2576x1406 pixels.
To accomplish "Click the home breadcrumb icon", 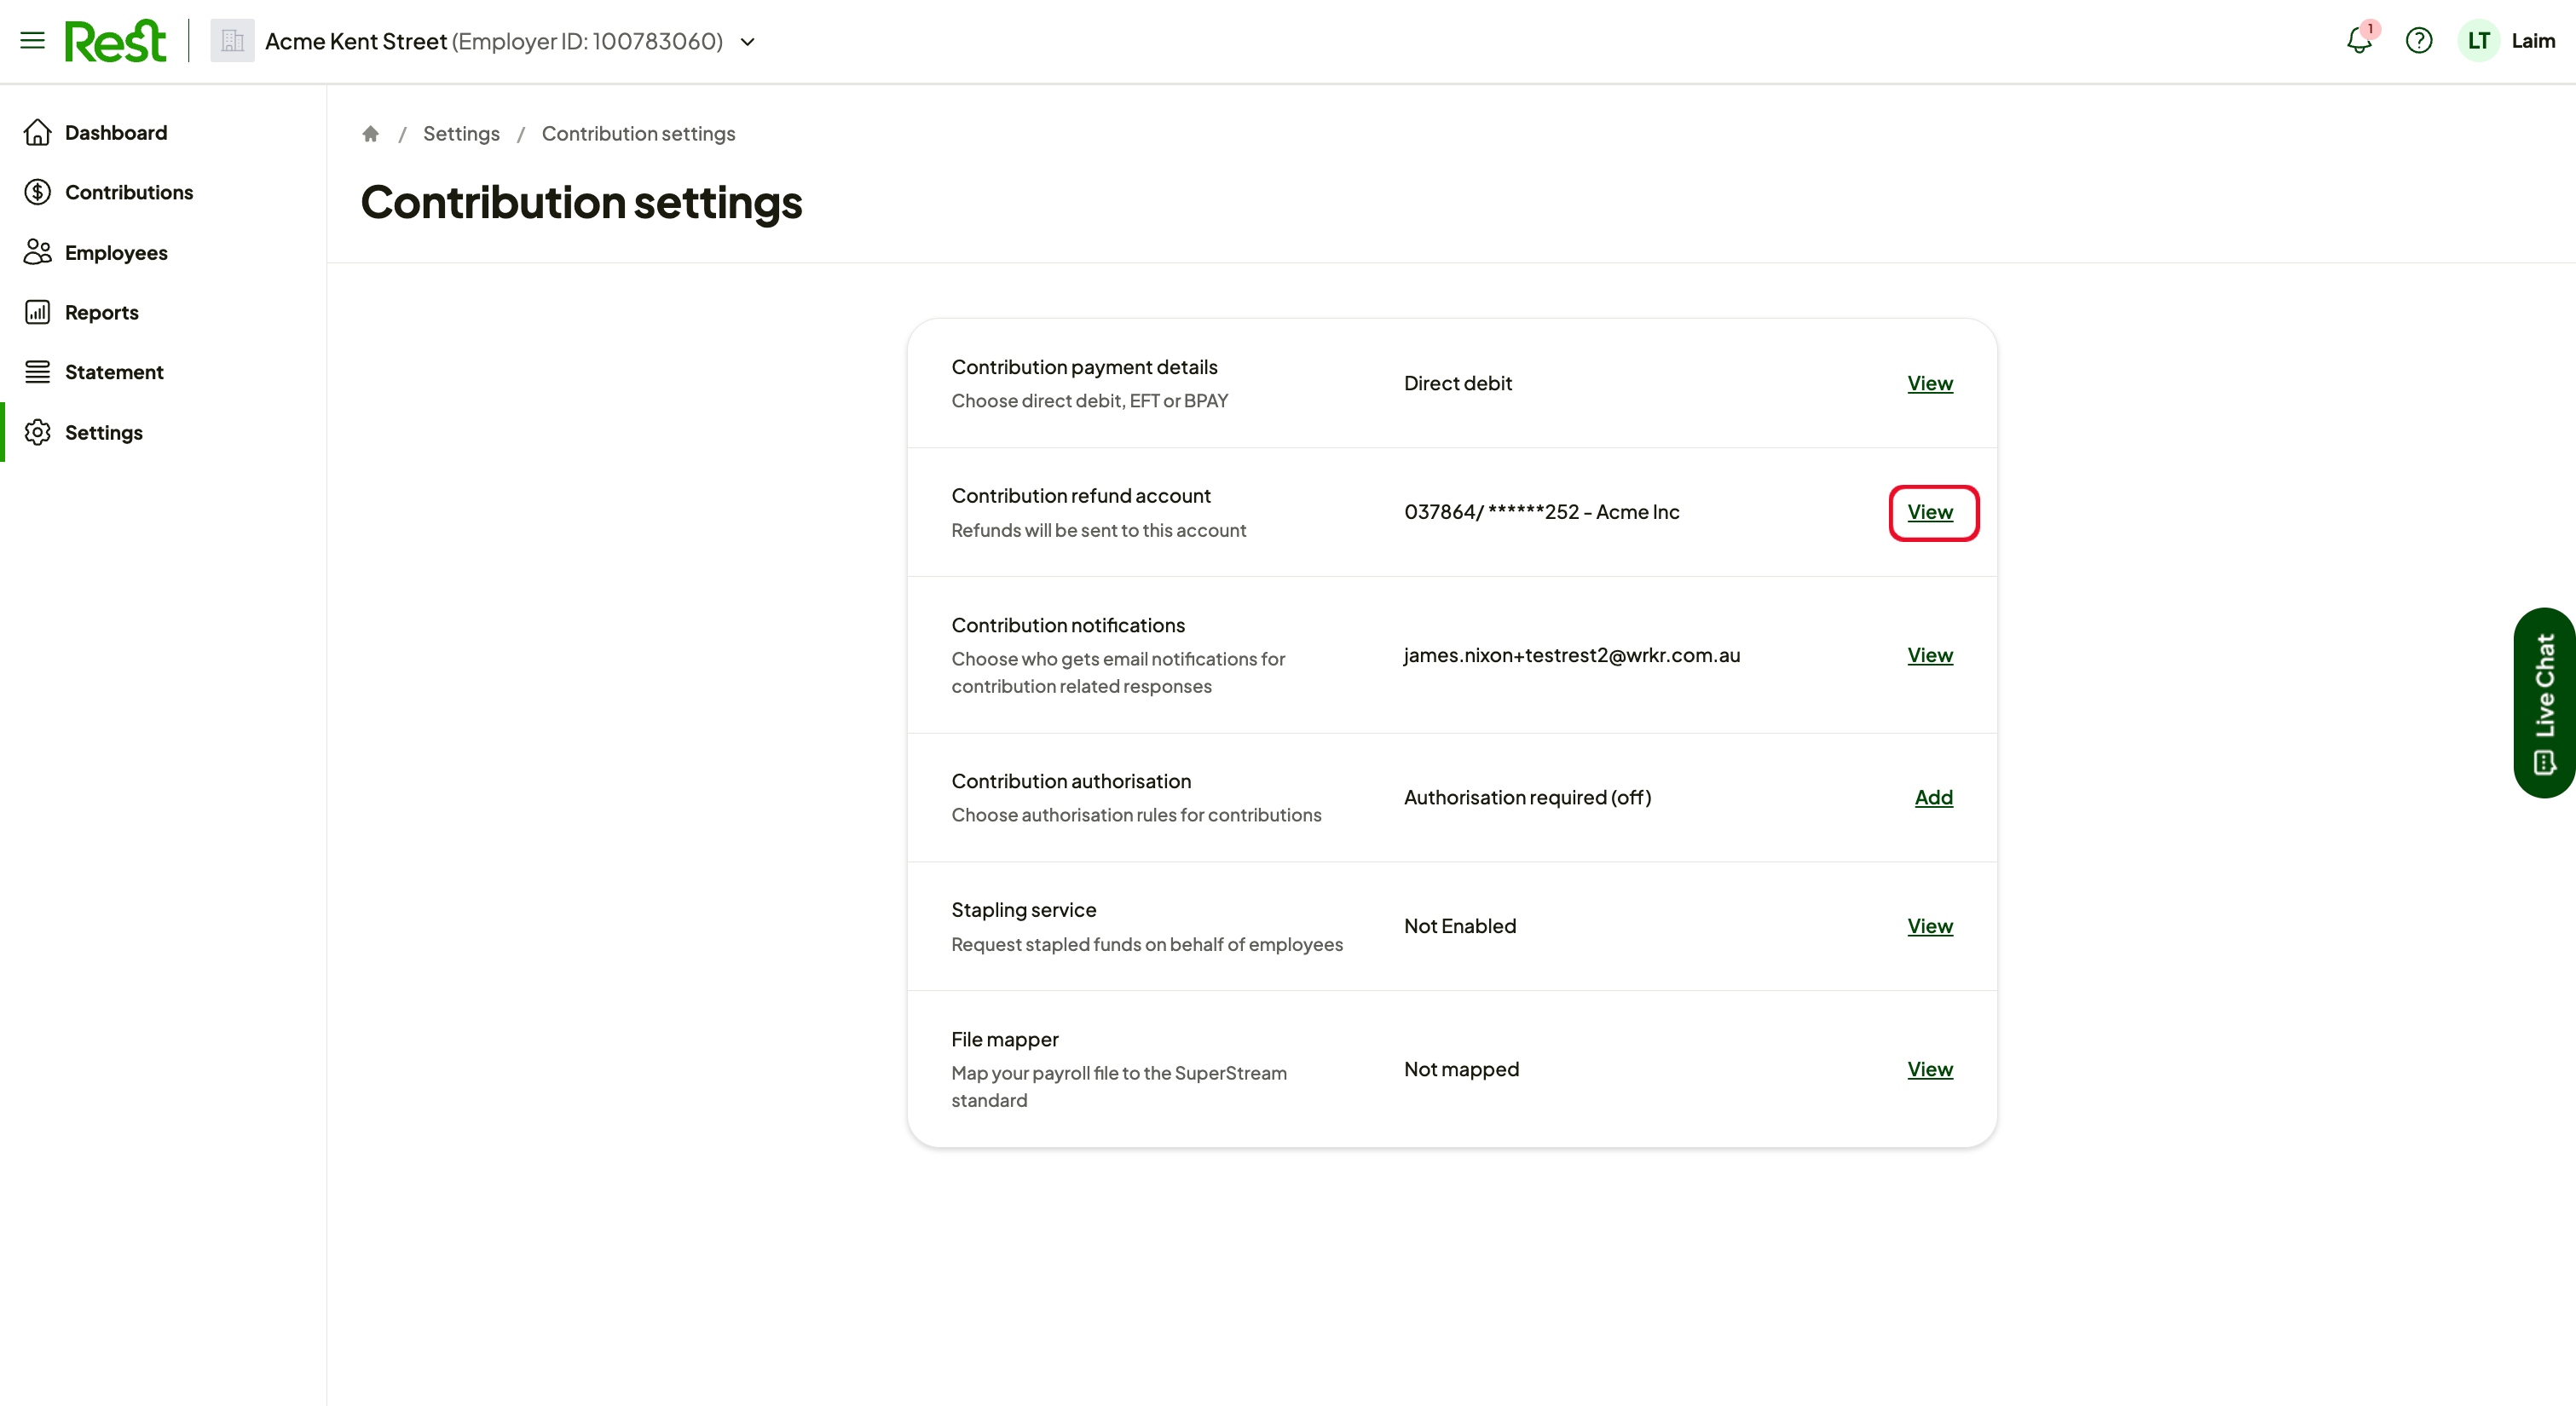I will 370,134.
